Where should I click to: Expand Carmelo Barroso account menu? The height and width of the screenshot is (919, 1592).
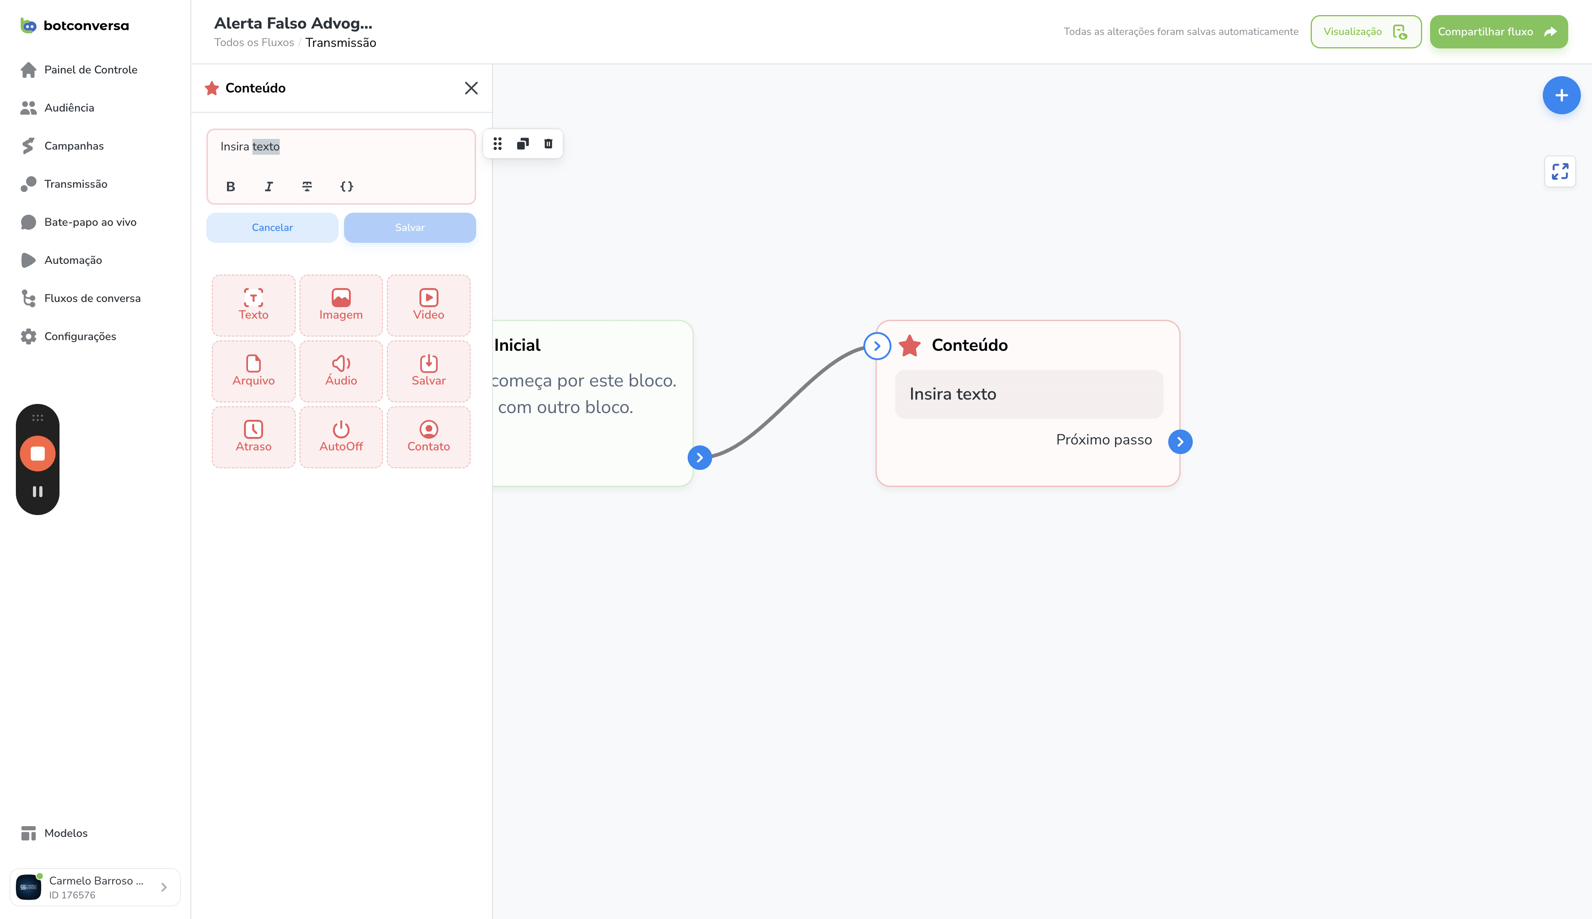click(95, 887)
